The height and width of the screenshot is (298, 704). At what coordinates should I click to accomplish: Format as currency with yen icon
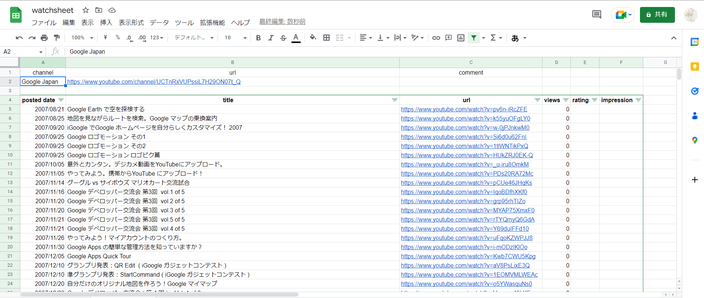[106, 37]
